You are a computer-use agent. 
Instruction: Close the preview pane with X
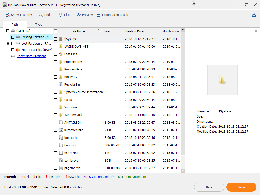pyautogui.click(x=256, y=31)
